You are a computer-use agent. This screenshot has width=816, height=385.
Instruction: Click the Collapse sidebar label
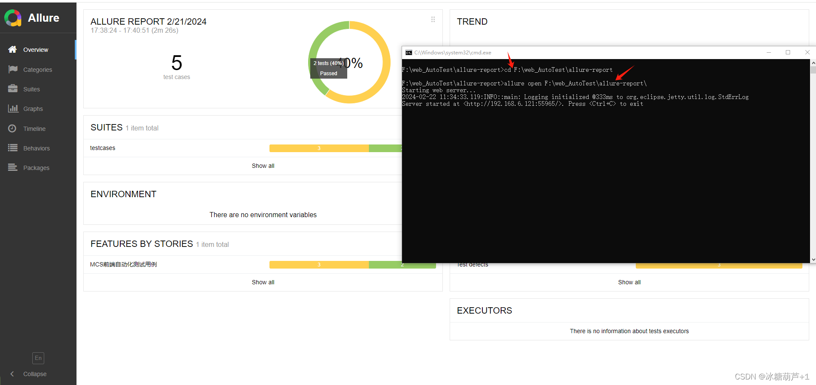pos(35,374)
